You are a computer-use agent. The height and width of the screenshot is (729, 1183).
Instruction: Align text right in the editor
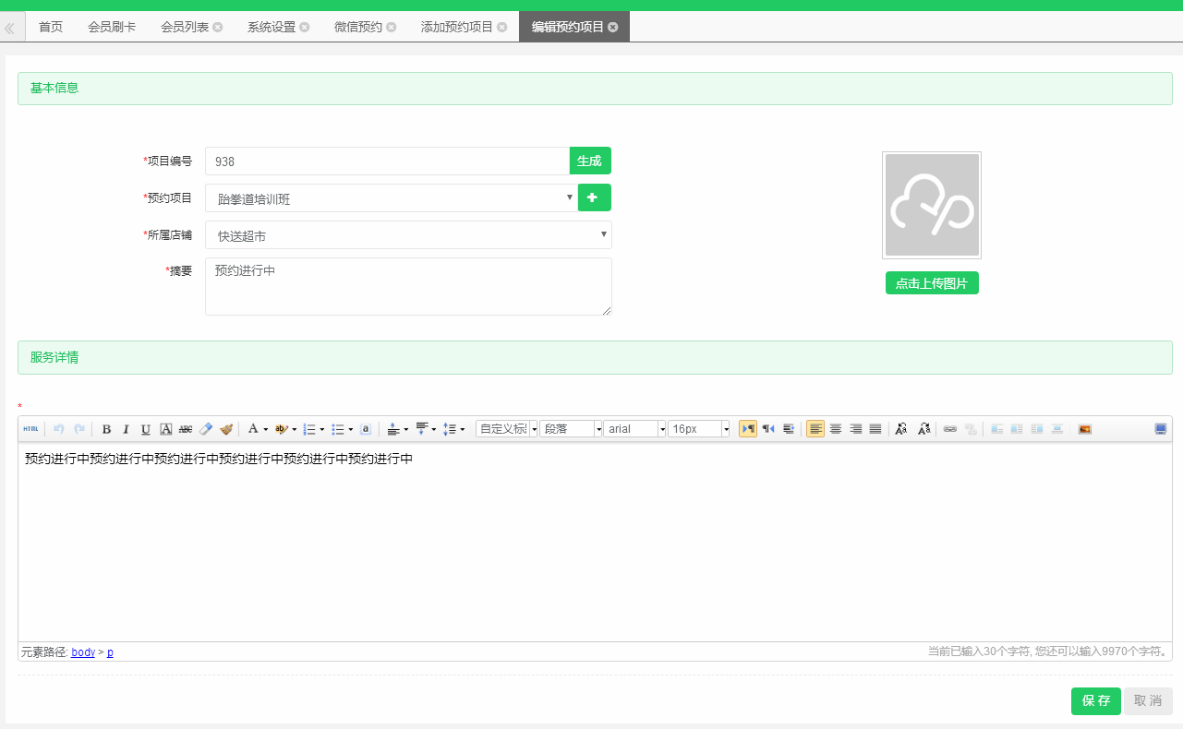856,429
